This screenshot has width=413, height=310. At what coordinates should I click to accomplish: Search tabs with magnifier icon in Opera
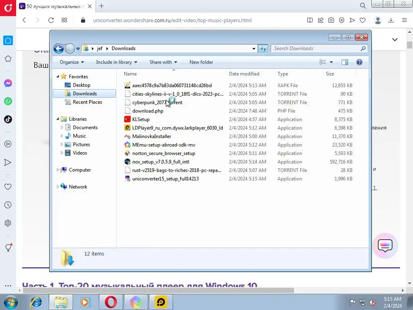pos(363,6)
